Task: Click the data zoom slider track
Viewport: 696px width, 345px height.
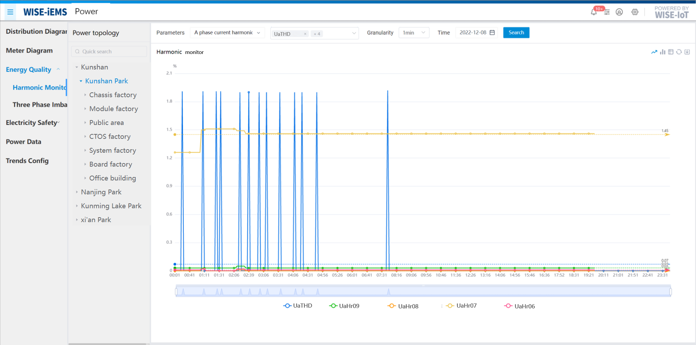Action: click(x=423, y=291)
